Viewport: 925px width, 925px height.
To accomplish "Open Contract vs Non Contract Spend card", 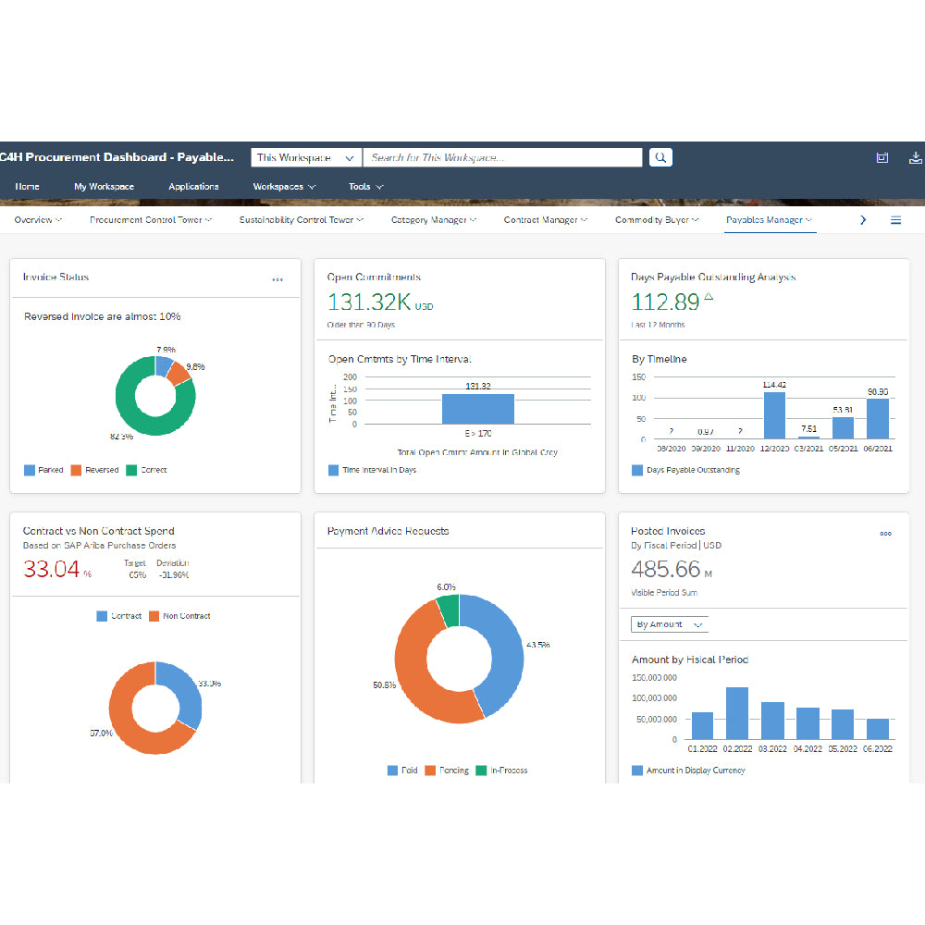I will (99, 530).
